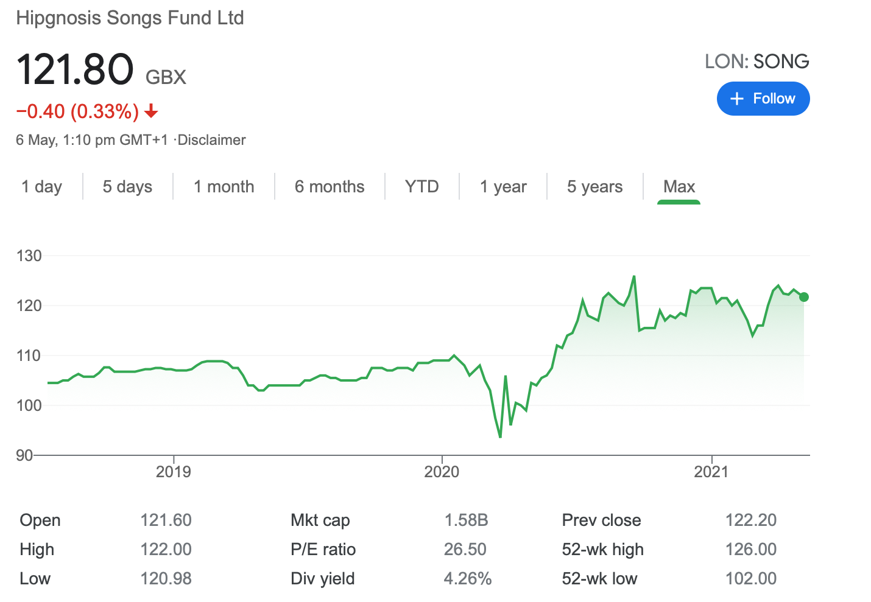The height and width of the screenshot is (602, 871).
Task: Choose the YTD range tab
Action: (421, 186)
